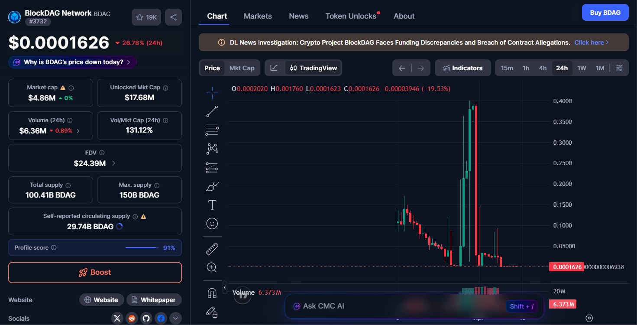The width and height of the screenshot is (637, 325).
Task: Open the emoji sticker tool
Action: (x=212, y=223)
